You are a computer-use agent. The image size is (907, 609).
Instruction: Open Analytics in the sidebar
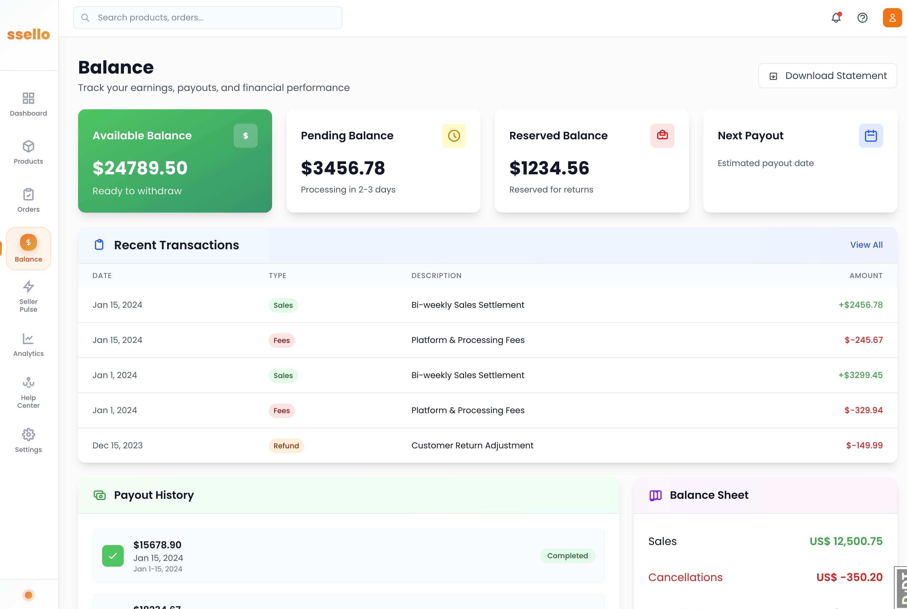[28, 344]
